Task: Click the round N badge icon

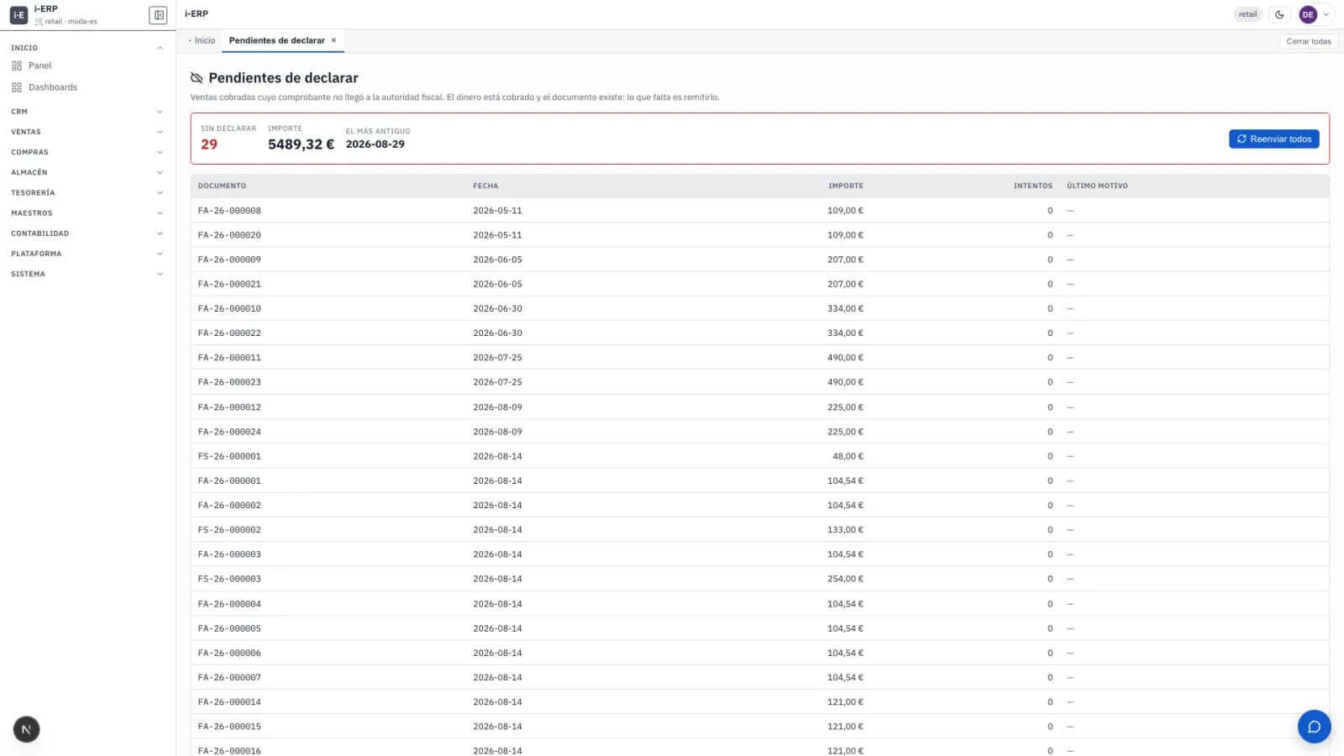Action: tap(26, 729)
